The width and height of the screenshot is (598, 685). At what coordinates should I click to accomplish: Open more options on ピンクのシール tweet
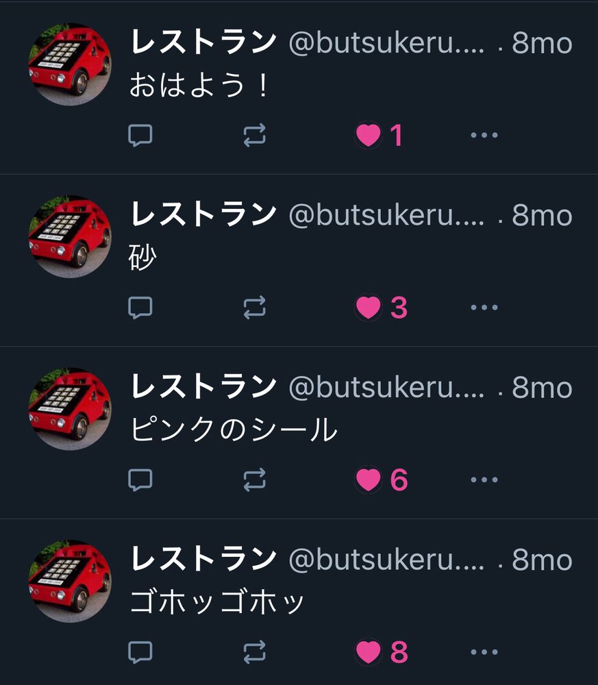(x=484, y=480)
